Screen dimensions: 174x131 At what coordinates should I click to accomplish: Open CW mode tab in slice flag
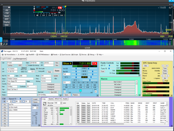50,15
